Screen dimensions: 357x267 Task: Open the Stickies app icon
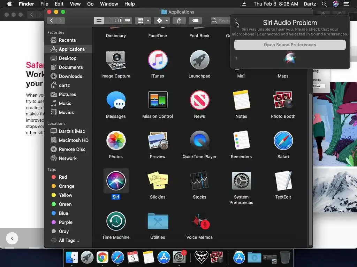click(158, 180)
